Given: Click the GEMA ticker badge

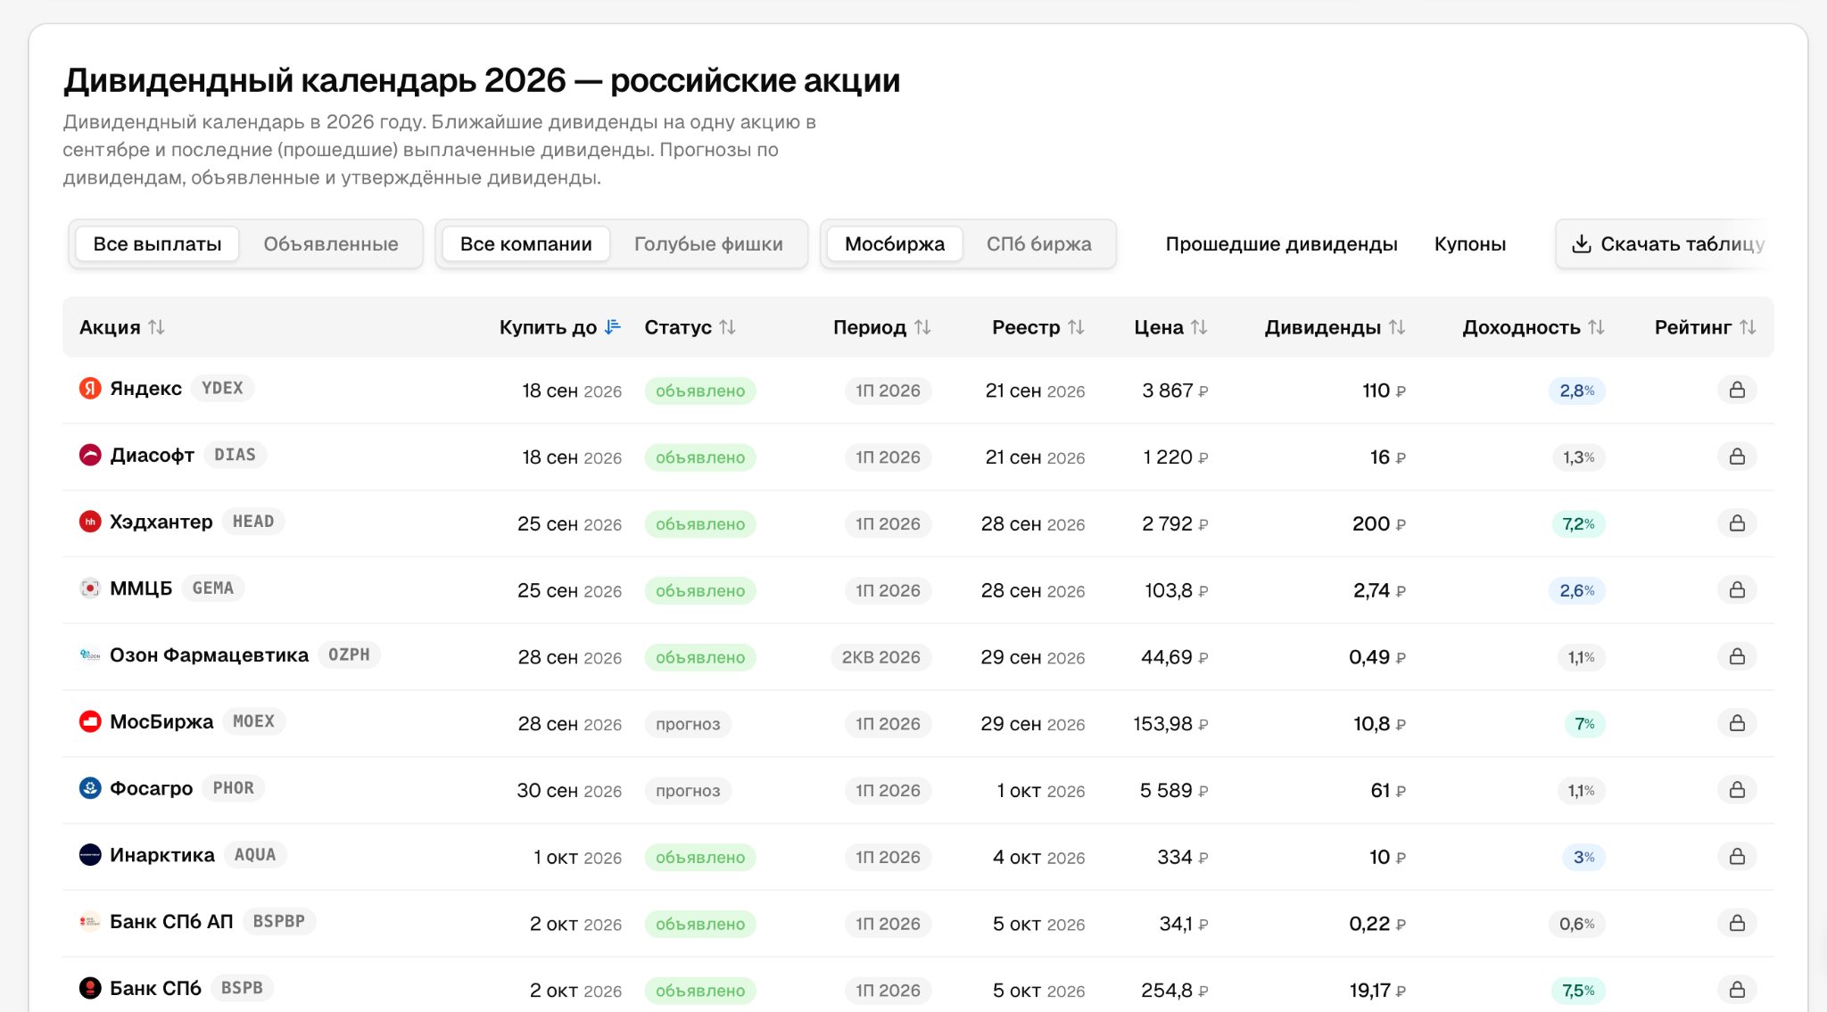Looking at the screenshot, I should coord(212,588).
